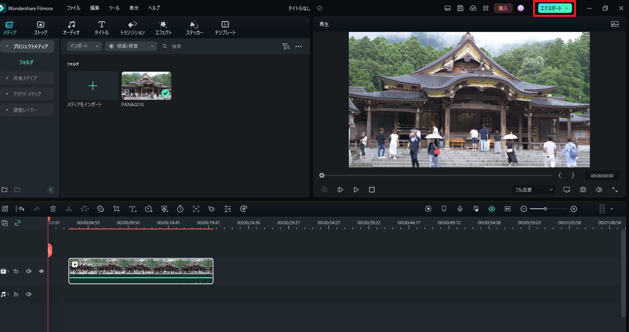
Task: Click the 購入 purchase button
Action: 503,8
